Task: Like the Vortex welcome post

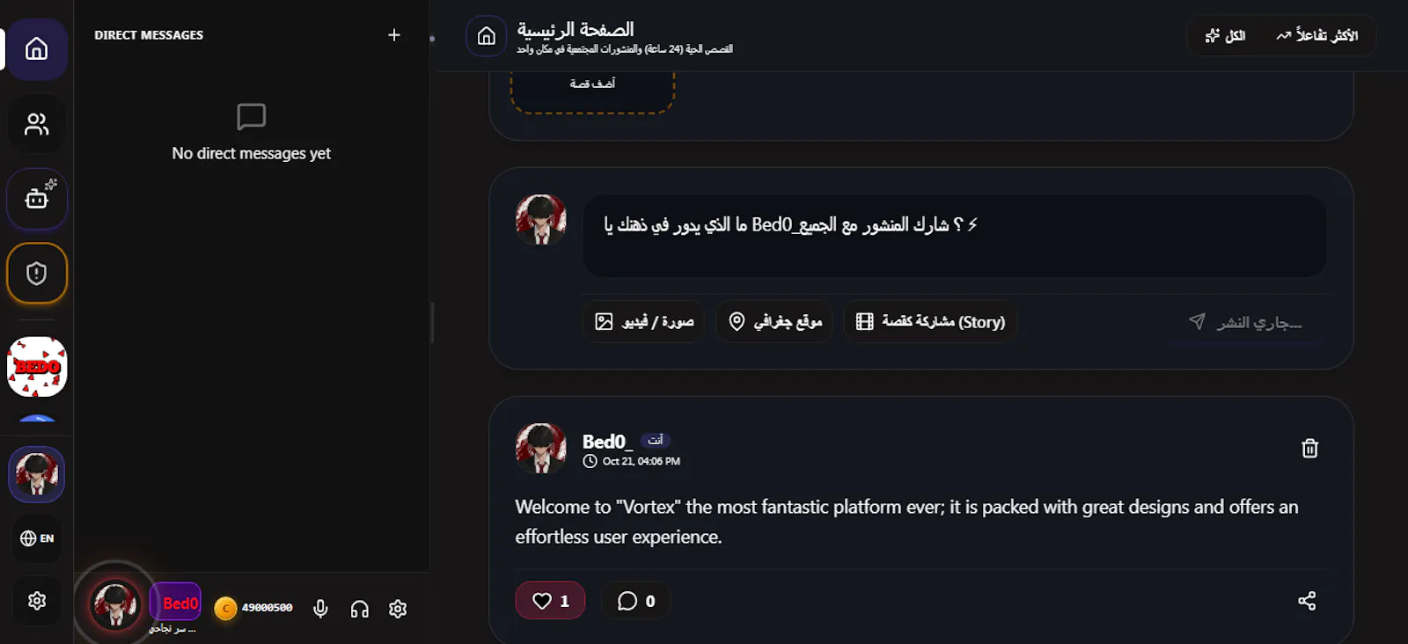Action: pyautogui.click(x=550, y=601)
